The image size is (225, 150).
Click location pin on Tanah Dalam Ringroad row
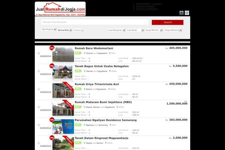pyautogui.click(x=84, y=143)
